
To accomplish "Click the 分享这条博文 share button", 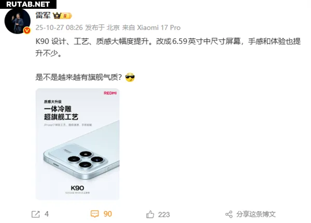I will point(256,214).
